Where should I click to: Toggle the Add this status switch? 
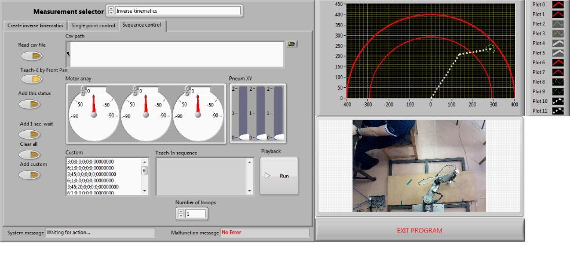(x=30, y=105)
